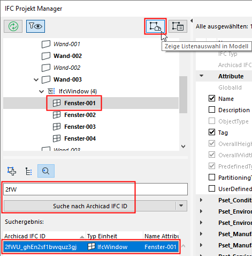This screenshot has width=252, height=256.
Task: Click window icon beside Fenster-004
Action: point(57,138)
